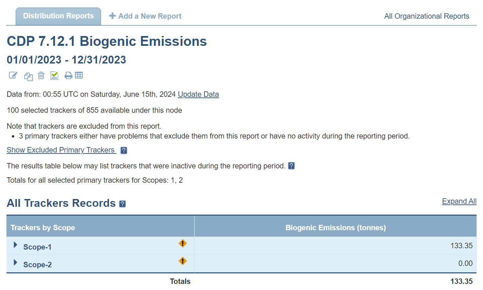Click the warning icon in Scope-2 row

(182, 261)
